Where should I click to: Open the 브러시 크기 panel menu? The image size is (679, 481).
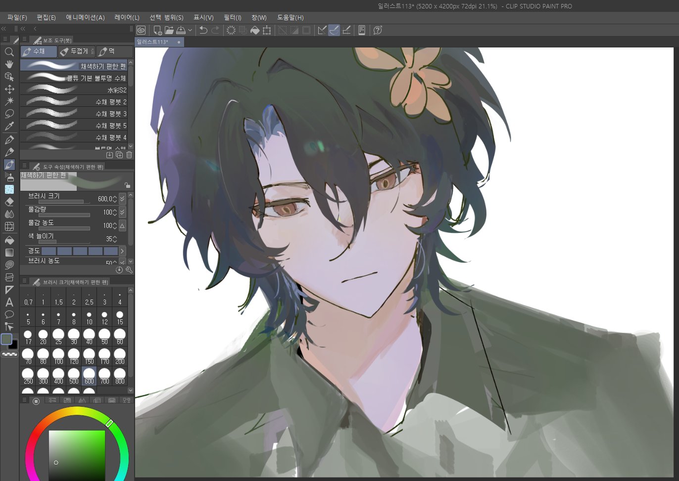point(24,281)
